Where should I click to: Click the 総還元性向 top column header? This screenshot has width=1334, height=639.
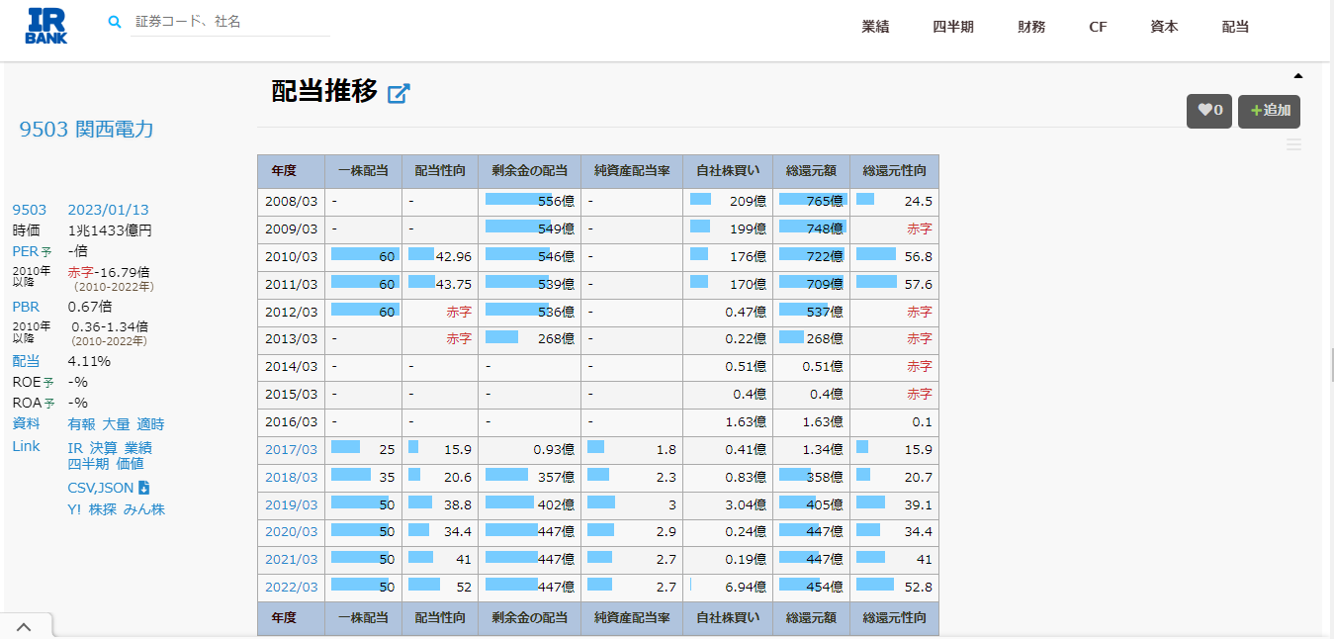tap(894, 171)
